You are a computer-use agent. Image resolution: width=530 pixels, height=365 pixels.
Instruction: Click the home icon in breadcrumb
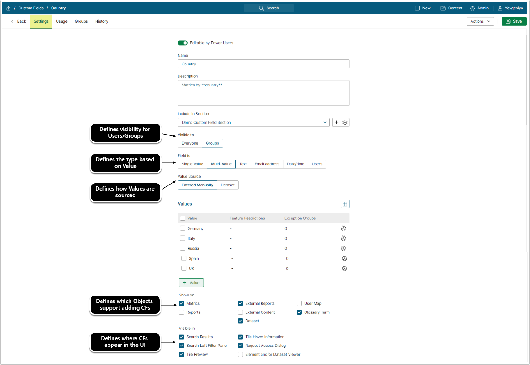click(x=8, y=8)
